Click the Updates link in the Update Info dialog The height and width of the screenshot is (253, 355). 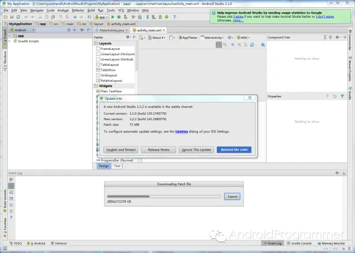[x=181, y=131]
